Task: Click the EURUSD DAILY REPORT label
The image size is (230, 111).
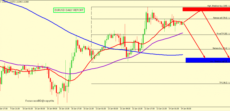Action: click(x=69, y=10)
